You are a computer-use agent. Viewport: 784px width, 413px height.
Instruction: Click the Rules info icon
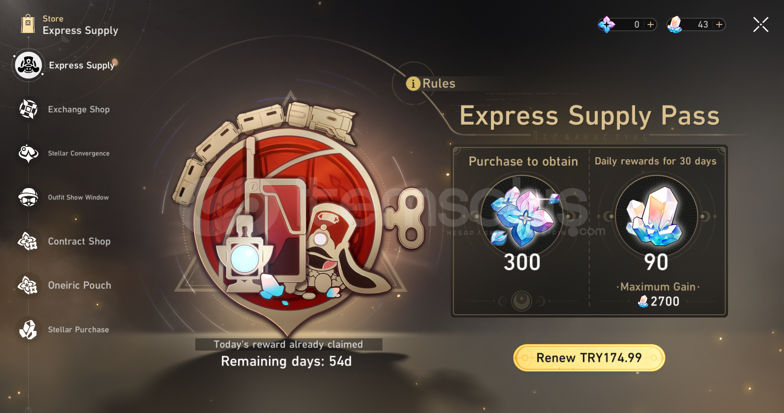click(413, 83)
